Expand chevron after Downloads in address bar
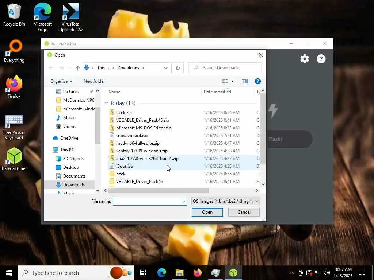 143,68
